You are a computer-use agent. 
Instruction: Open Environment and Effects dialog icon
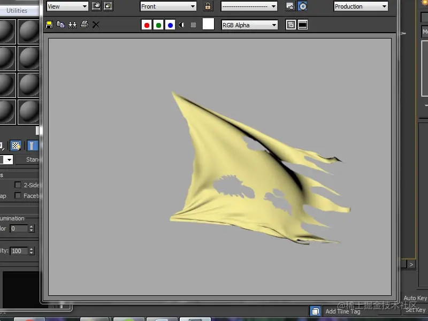pos(302,6)
